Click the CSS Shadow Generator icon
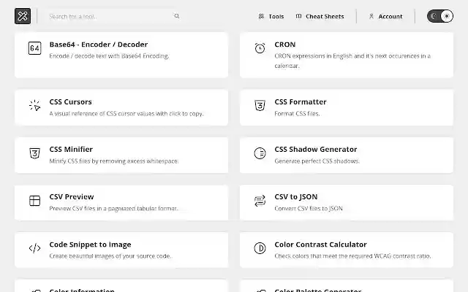 [x=260, y=153]
